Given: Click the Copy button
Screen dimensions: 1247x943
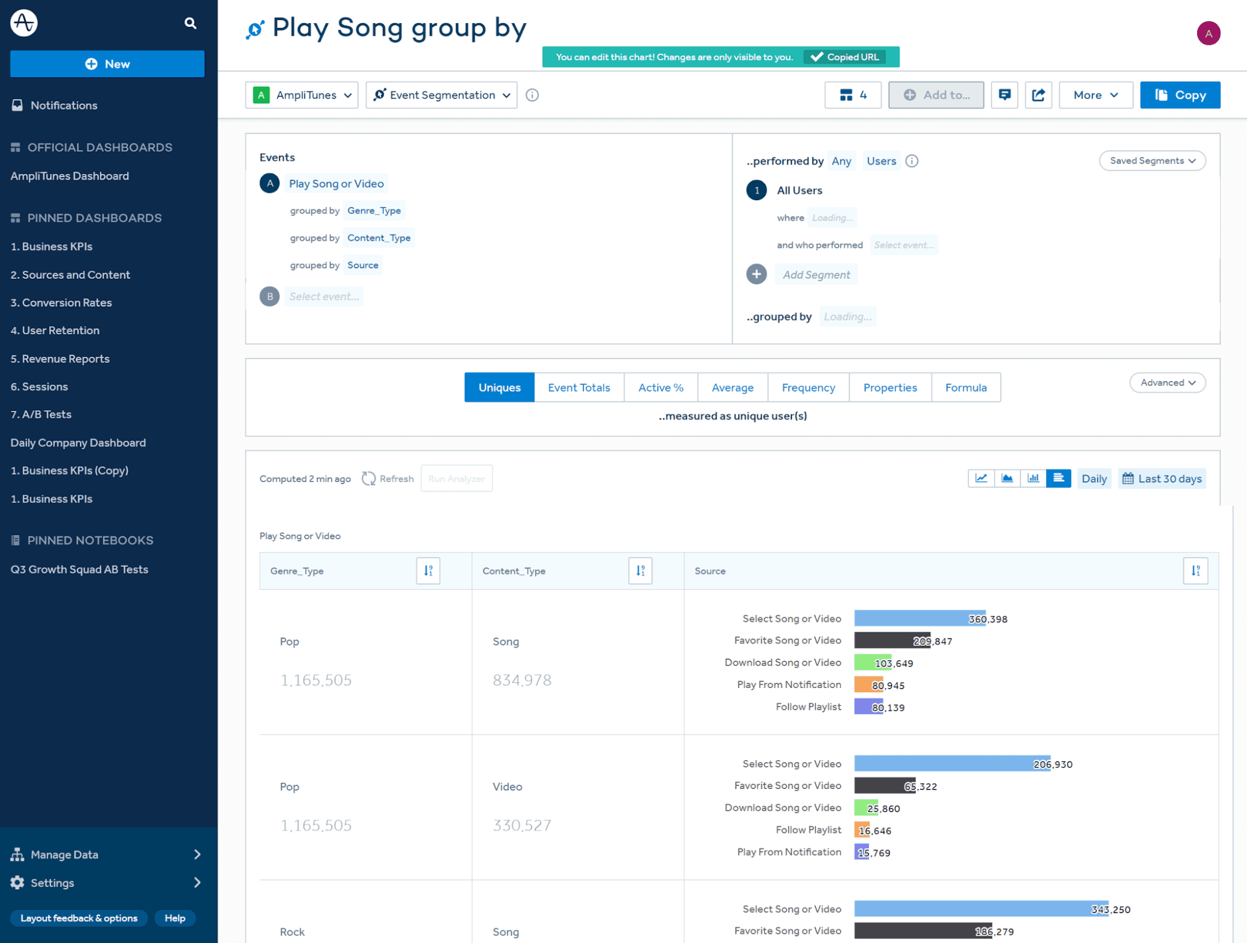Looking at the screenshot, I should (1180, 95).
